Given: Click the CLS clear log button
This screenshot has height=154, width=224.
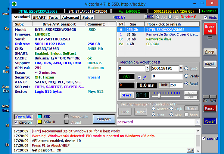Looking at the screenshot, I should coord(190,150).
